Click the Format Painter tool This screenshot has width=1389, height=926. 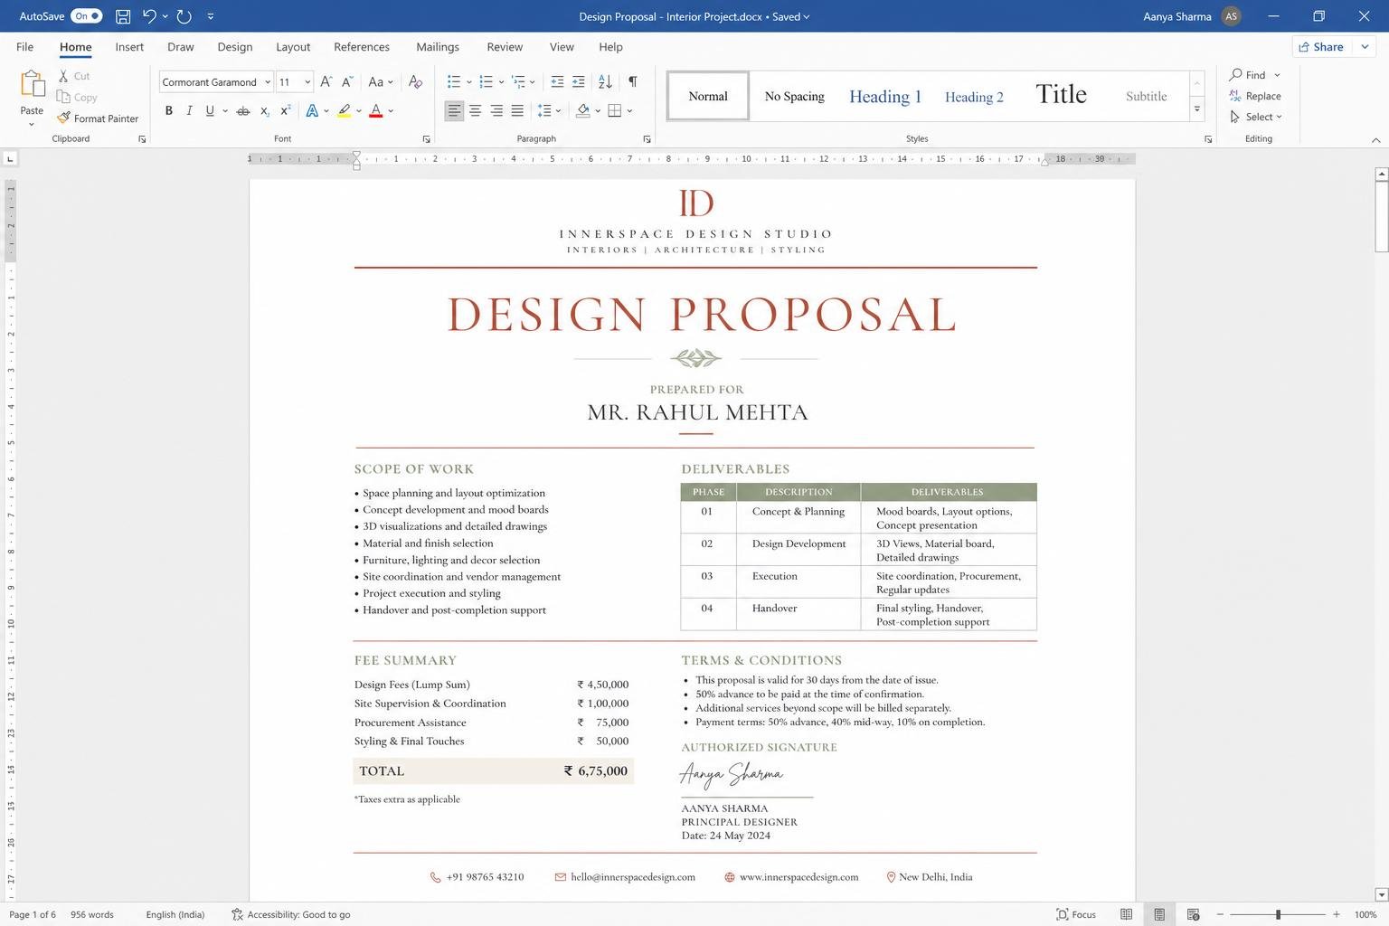[98, 118]
